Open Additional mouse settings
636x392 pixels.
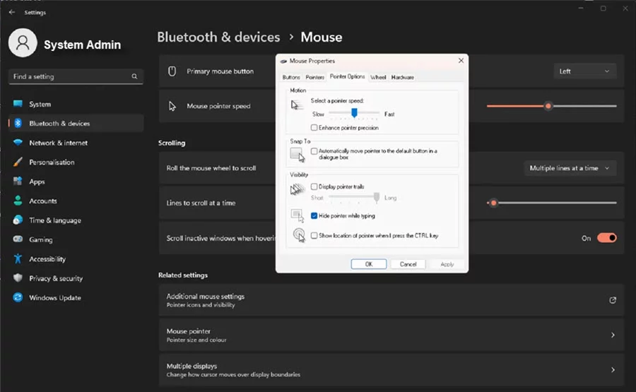[391, 300]
